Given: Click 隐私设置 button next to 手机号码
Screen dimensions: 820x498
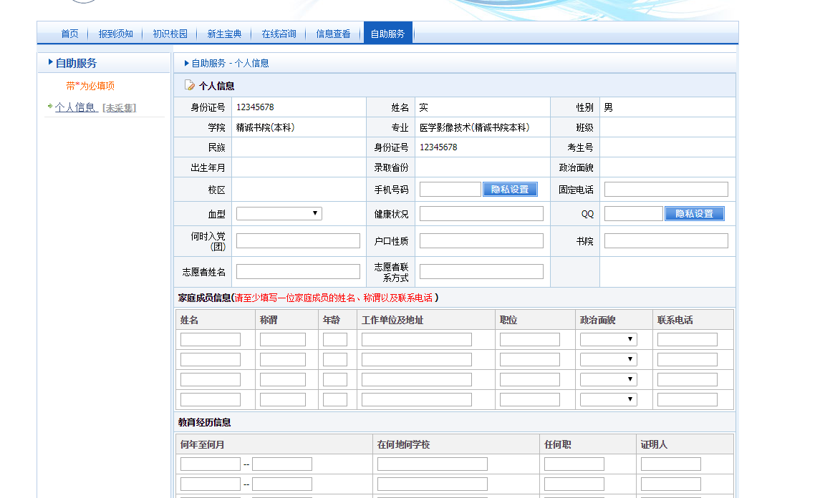Looking at the screenshot, I should (510, 189).
